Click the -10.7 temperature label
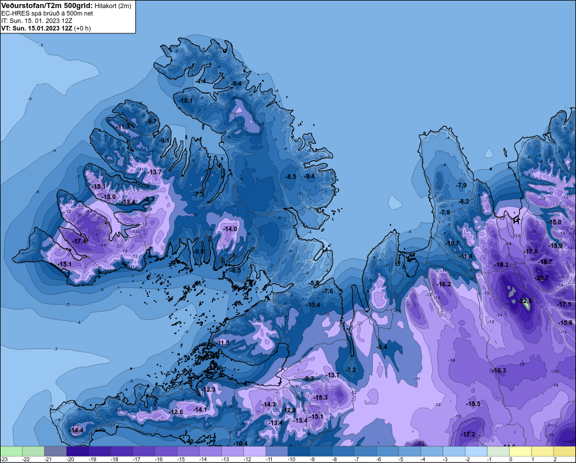Image resolution: width=576 pixels, height=463 pixels. [x=453, y=243]
